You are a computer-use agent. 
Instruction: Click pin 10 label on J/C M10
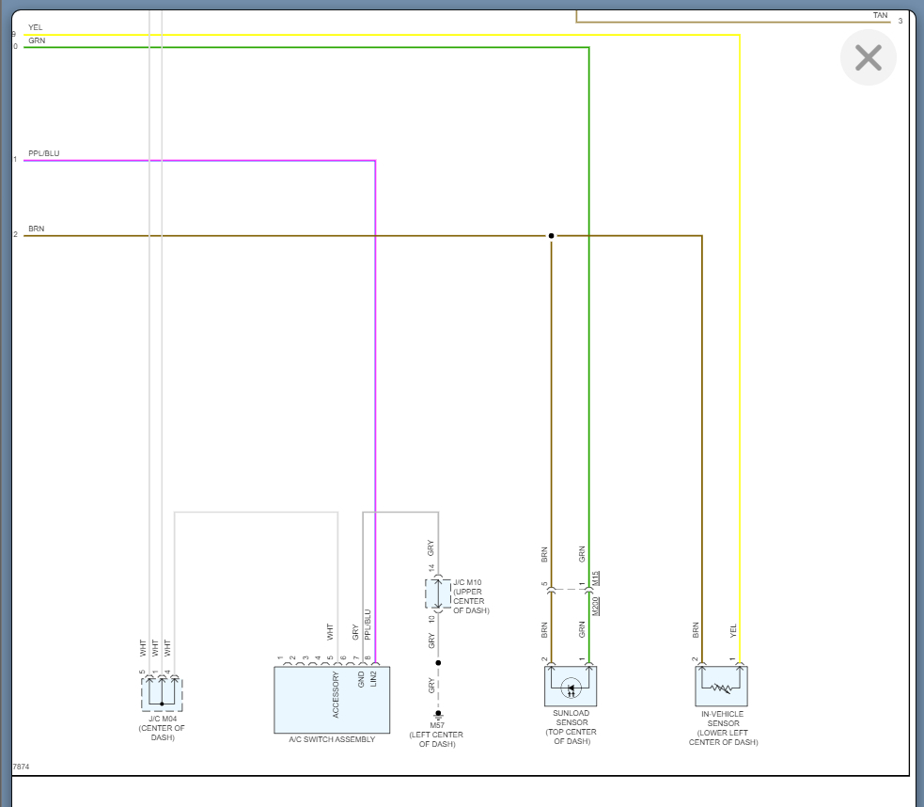tap(431, 619)
